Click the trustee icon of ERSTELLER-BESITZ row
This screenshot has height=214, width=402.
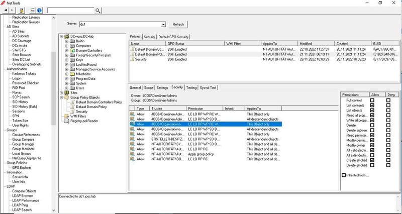coord(132,139)
